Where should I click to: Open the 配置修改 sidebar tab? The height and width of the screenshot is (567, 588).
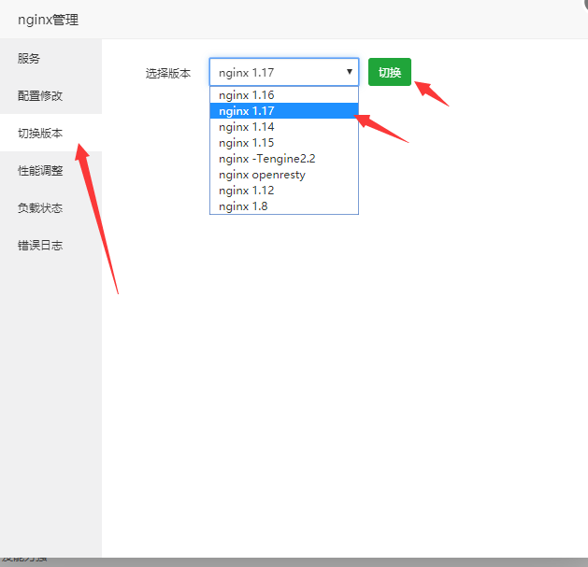pos(50,95)
